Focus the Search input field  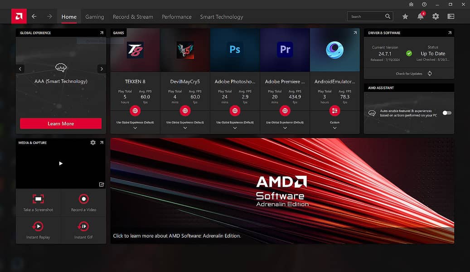370,16
